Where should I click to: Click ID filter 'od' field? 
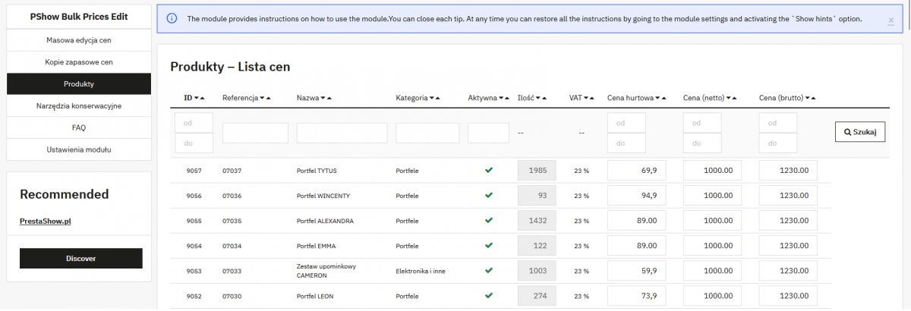point(194,123)
